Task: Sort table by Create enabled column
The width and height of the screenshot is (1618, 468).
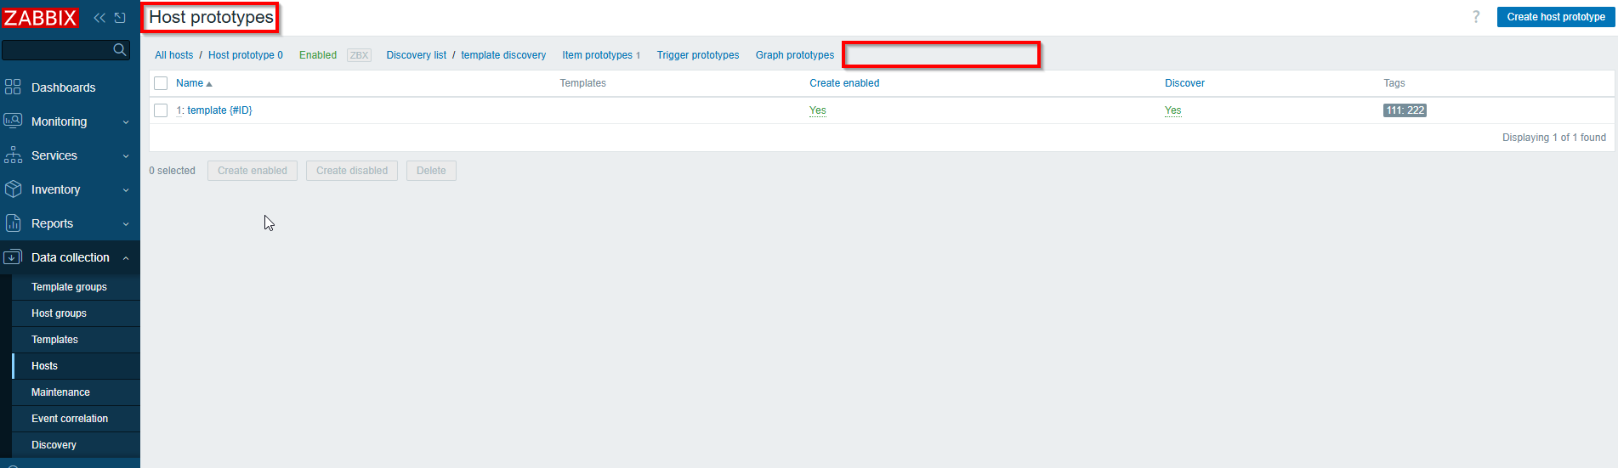Action: click(x=844, y=83)
